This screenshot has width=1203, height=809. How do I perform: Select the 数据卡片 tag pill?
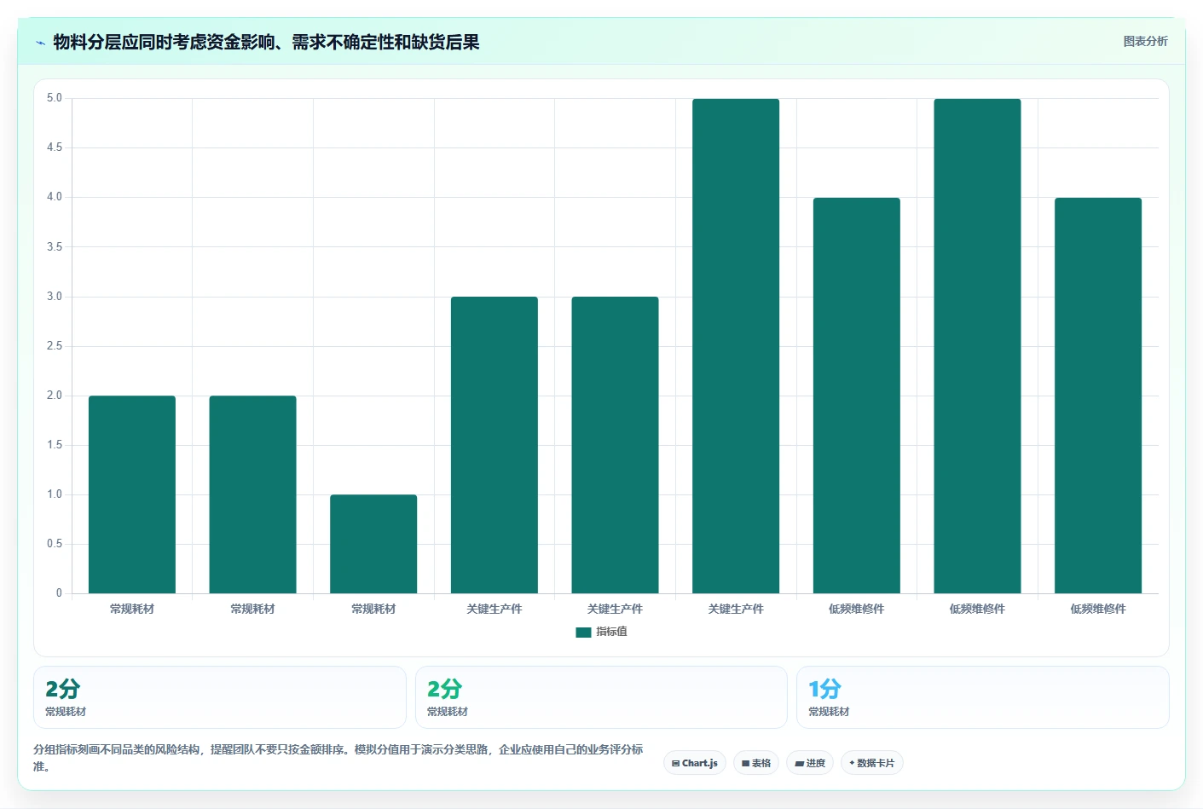872,763
